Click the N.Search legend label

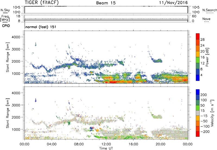tap(209, 10)
